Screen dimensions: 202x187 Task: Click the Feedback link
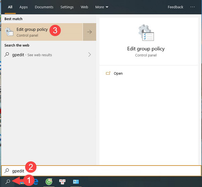[175, 7]
